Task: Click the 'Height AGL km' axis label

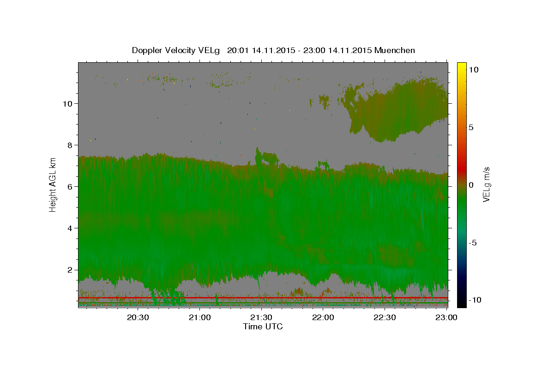Action: (x=53, y=184)
